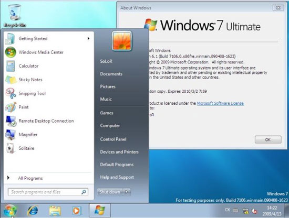289x218 pixels.
Task: Open Sticky Notes app icon
Action: click(x=11, y=80)
